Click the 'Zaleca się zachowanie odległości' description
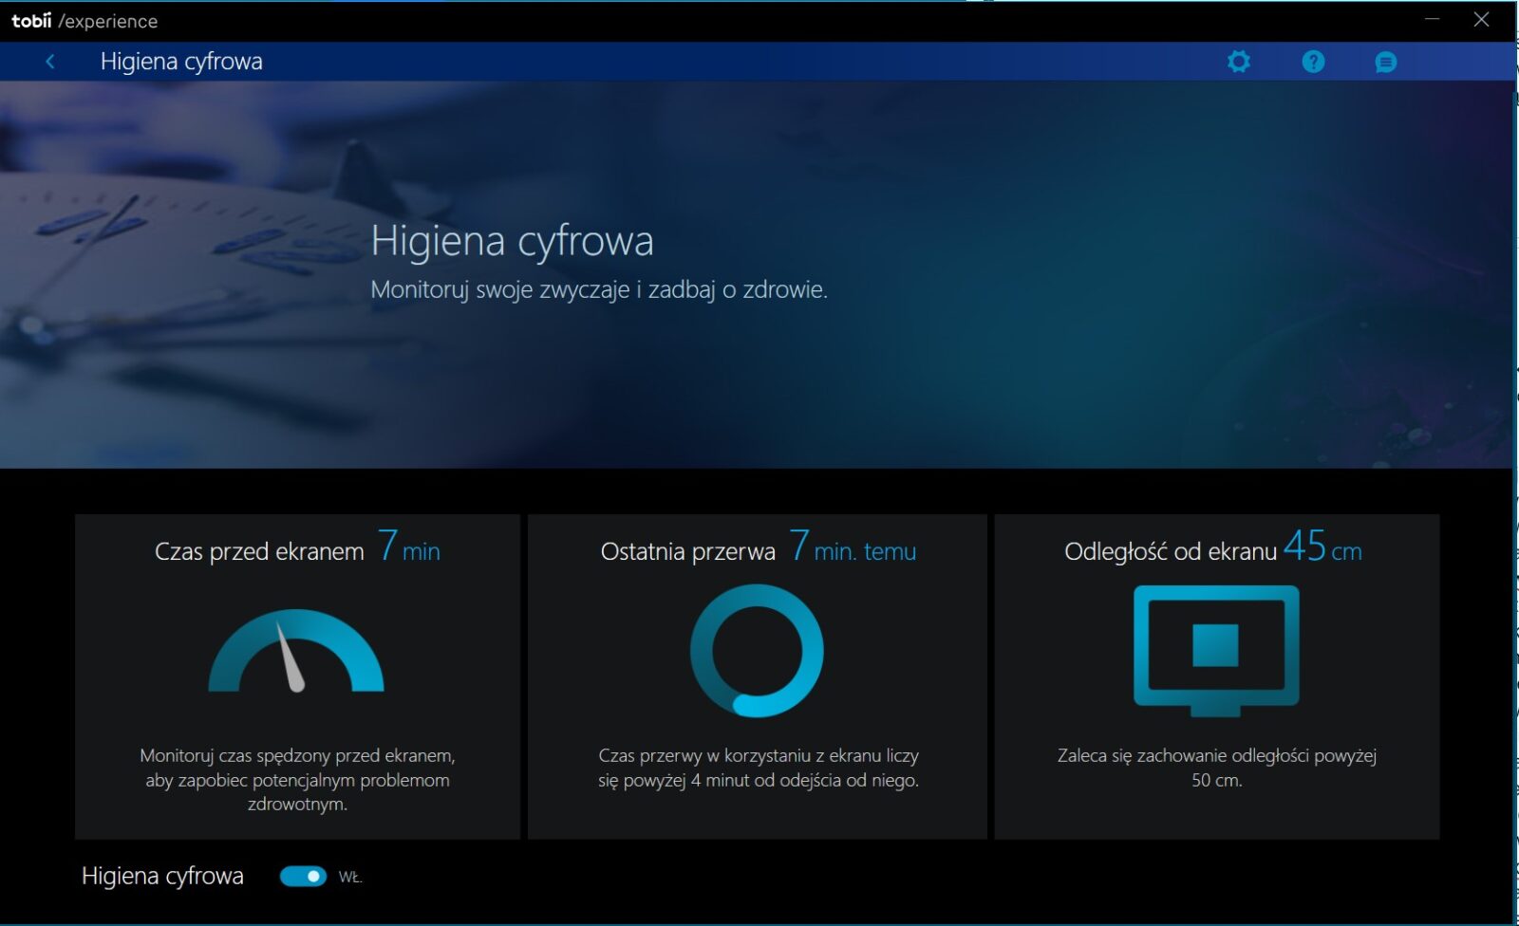1519x926 pixels. pos(1216,768)
